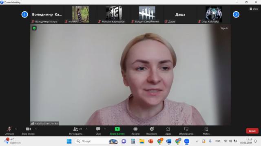The image size is (261, 146).
Task: Switch input language ENG
Action: coord(218,141)
